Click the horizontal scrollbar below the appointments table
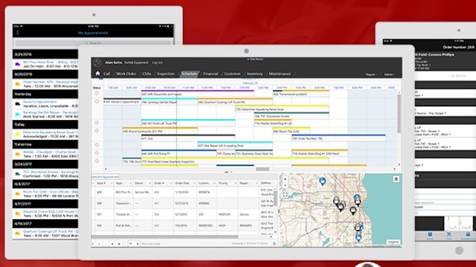Viewport: 476px width, 267px height. click(x=166, y=236)
